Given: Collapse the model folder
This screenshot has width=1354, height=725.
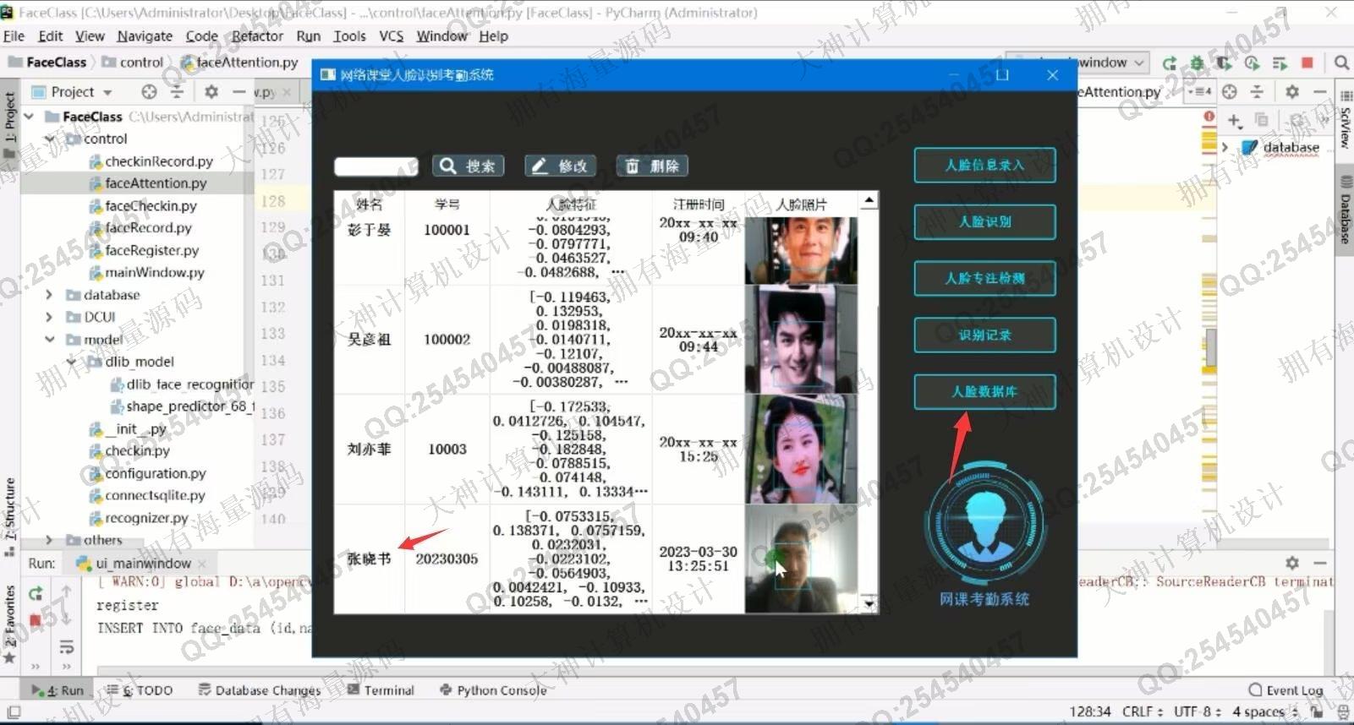Looking at the screenshot, I should (x=50, y=339).
